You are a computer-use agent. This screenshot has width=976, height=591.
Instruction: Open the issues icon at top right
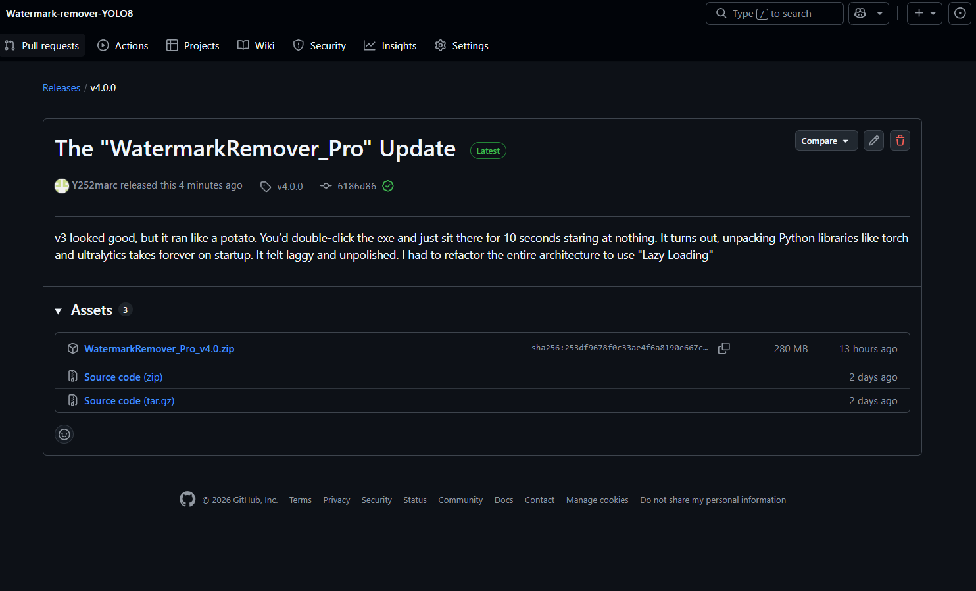[x=960, y=13]
